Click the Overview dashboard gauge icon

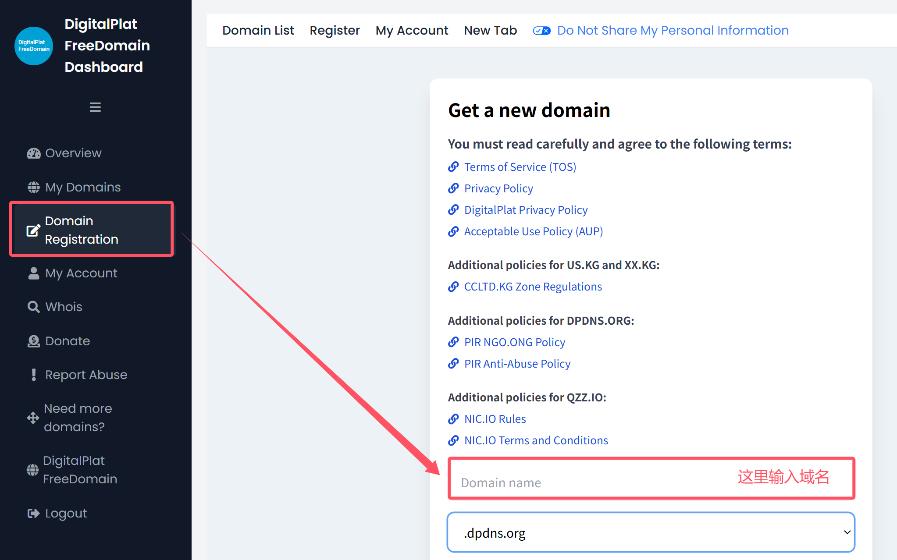pyautogui.click(x=34, y=153)
